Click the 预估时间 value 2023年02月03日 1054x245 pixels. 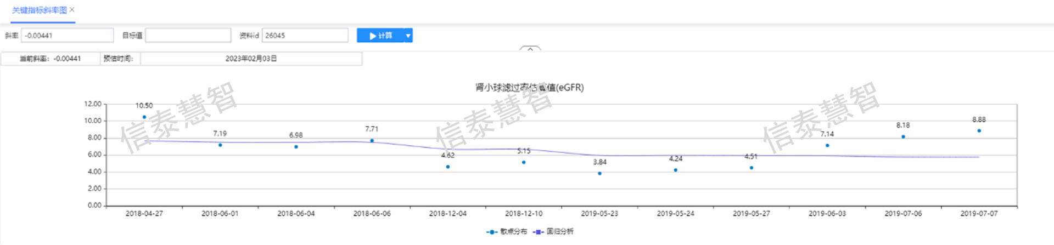pyautogui.click(x=251, y=59)
